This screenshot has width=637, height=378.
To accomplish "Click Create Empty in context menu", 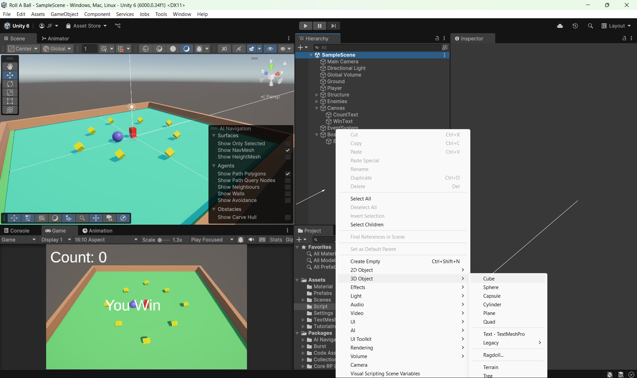I will coord(365,262).
